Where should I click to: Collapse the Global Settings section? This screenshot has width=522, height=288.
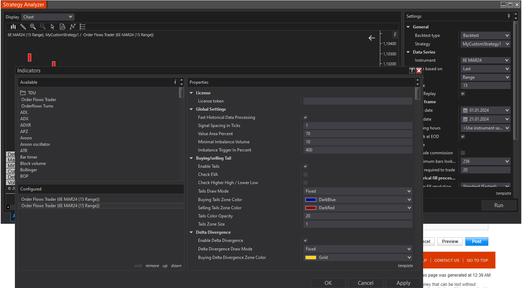pos(192,109)
